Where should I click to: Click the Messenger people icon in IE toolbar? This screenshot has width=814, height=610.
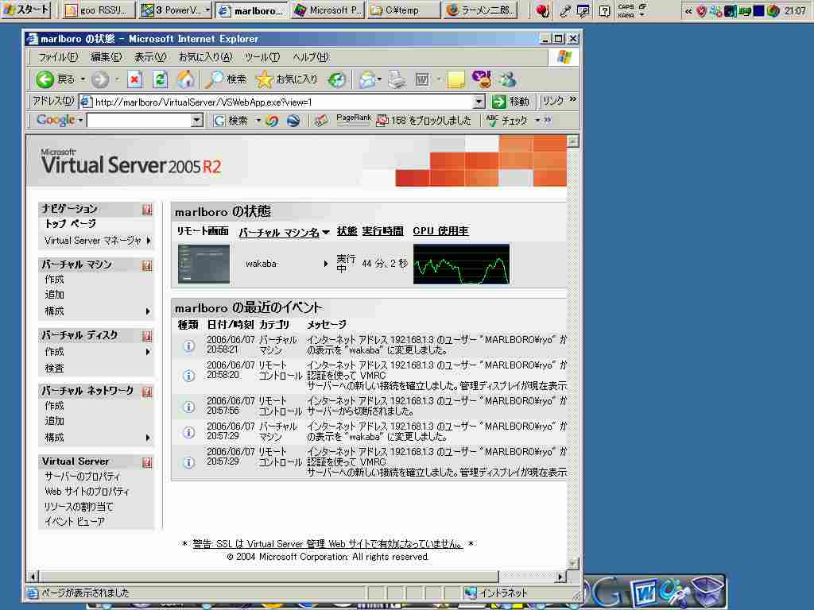coord(507,79)
